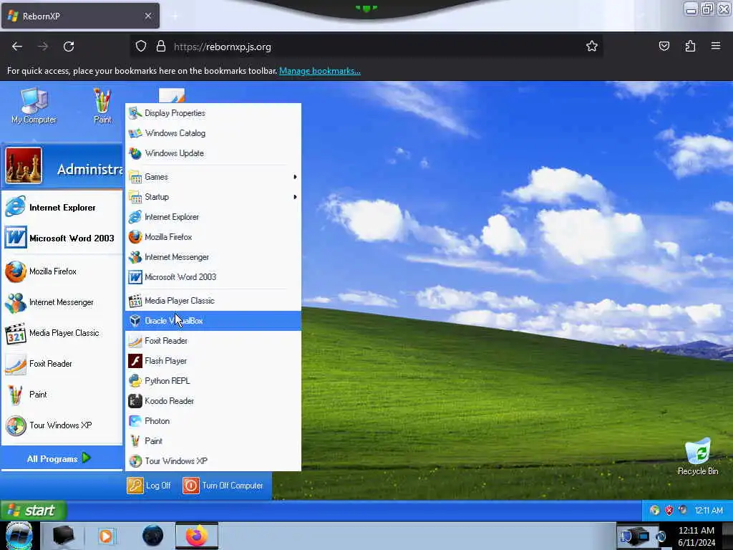
Task: Click Internet Explorer icon in All Programs list
Action: click(x=135, y=217)
